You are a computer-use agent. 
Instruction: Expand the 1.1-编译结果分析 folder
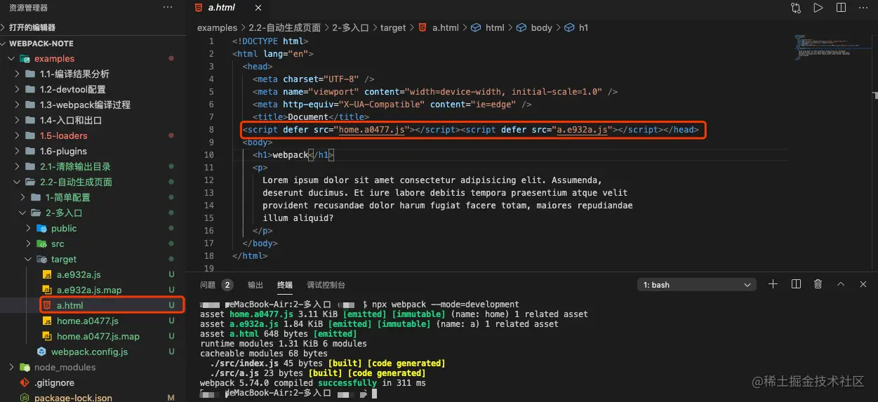(74, 74)
